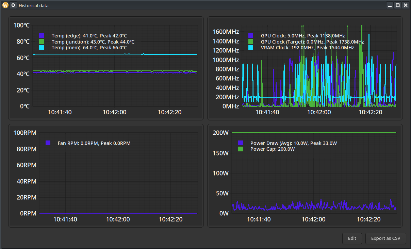The image size is (411, 249).
Task: Click the Edit button
Action: [x=352, y=238]
